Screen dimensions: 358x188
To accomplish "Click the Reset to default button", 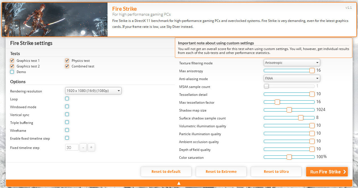I will 166,172.
